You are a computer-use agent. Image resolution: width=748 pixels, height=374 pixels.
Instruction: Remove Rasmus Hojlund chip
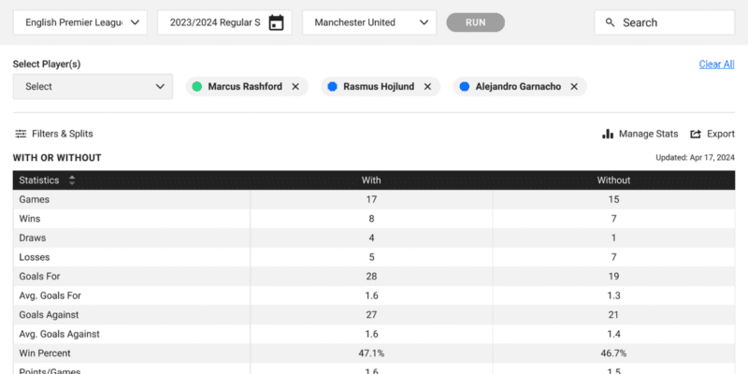(427, 86)
